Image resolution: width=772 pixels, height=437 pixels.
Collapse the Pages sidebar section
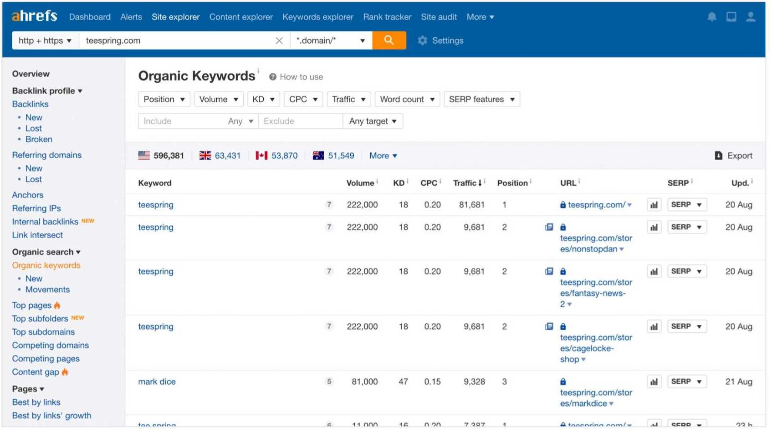28,390
